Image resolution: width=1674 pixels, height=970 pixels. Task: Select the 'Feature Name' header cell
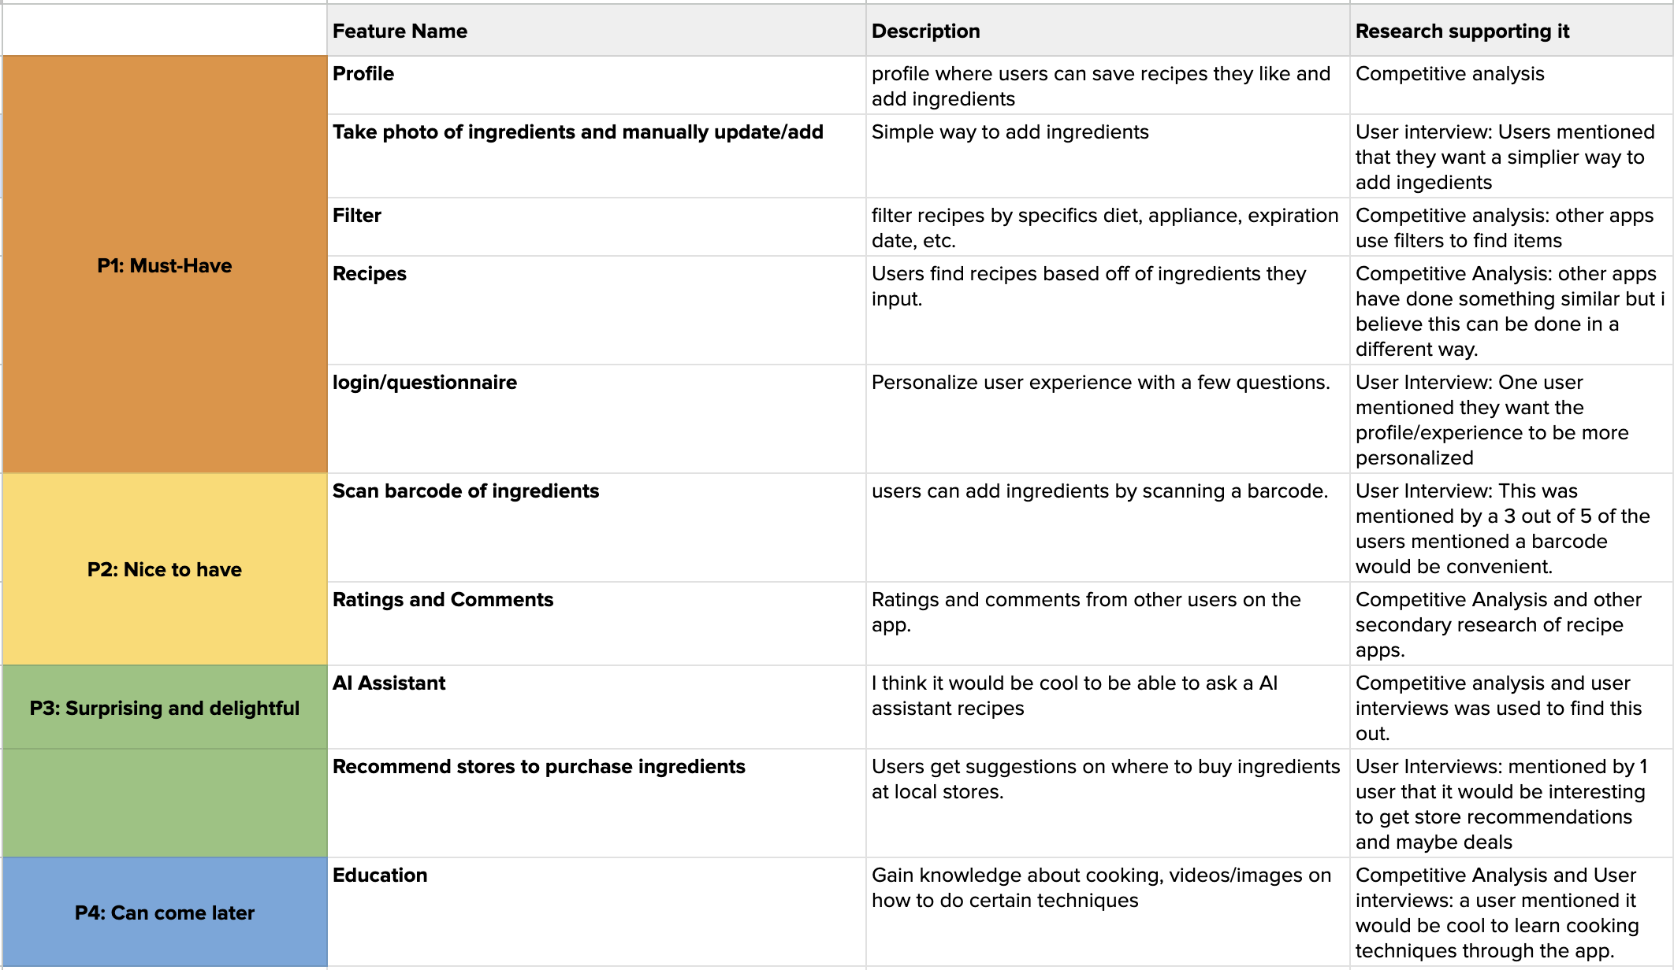tap(597, 31)
